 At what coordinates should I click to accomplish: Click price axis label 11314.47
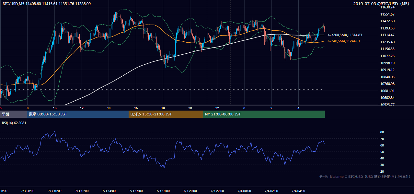387,35
